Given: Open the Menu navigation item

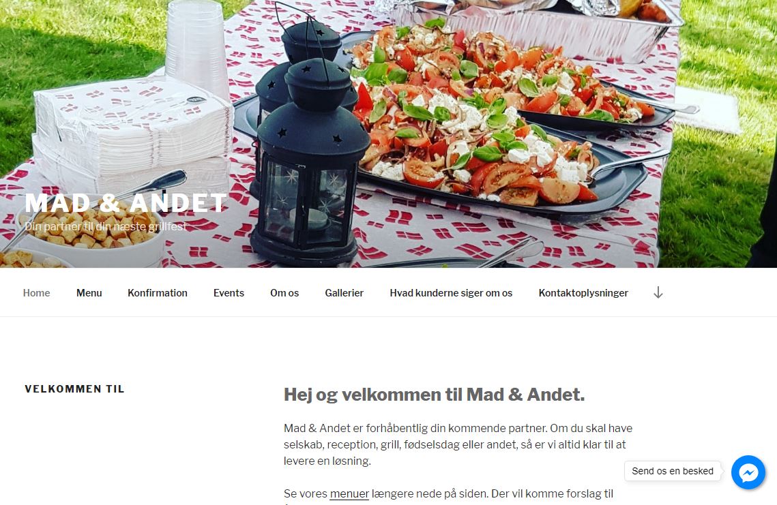Looking at the screenshot, I should 89,292.
